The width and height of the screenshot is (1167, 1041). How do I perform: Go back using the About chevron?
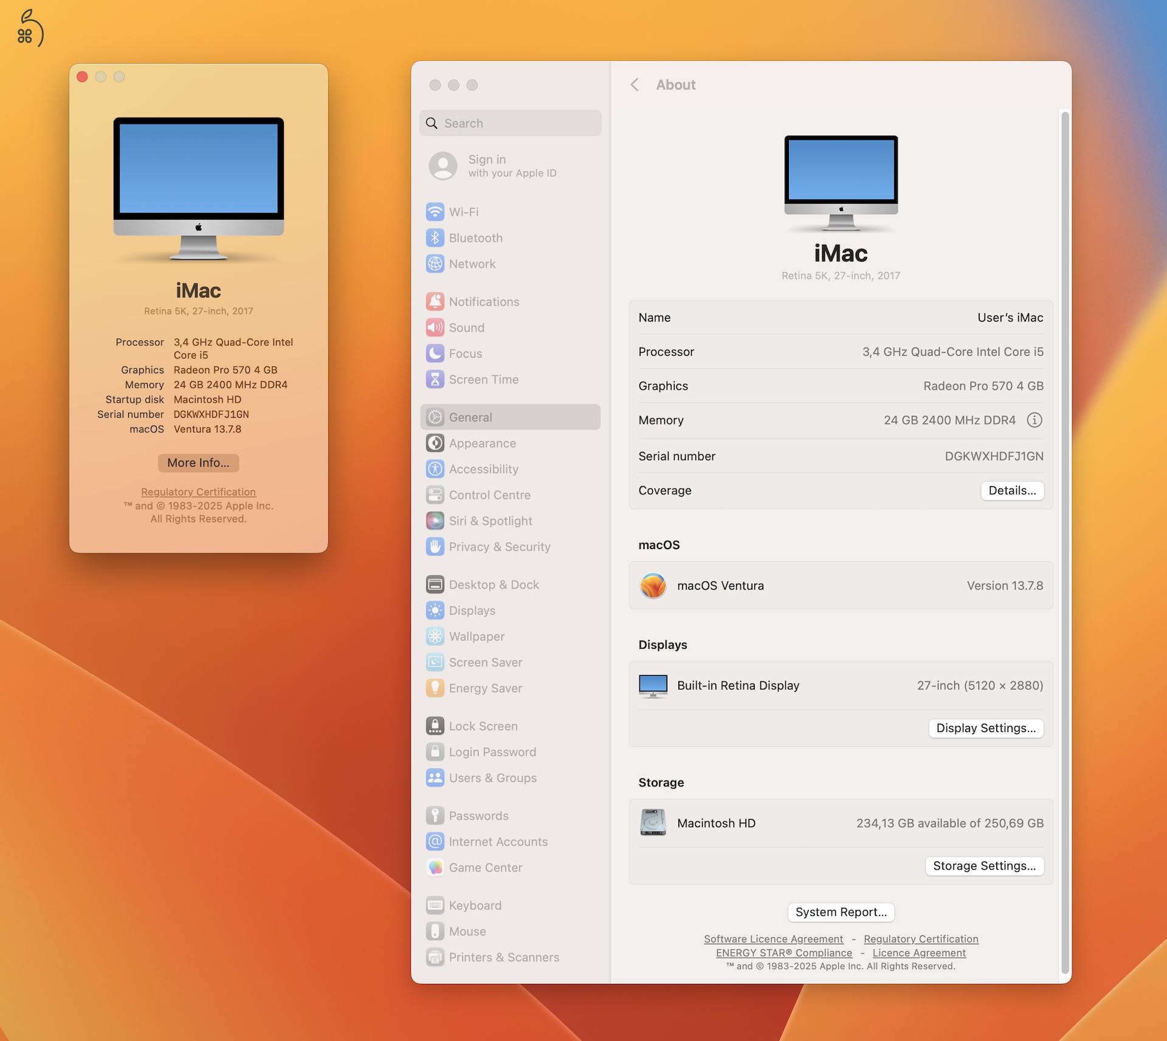(x=635, y=85)
